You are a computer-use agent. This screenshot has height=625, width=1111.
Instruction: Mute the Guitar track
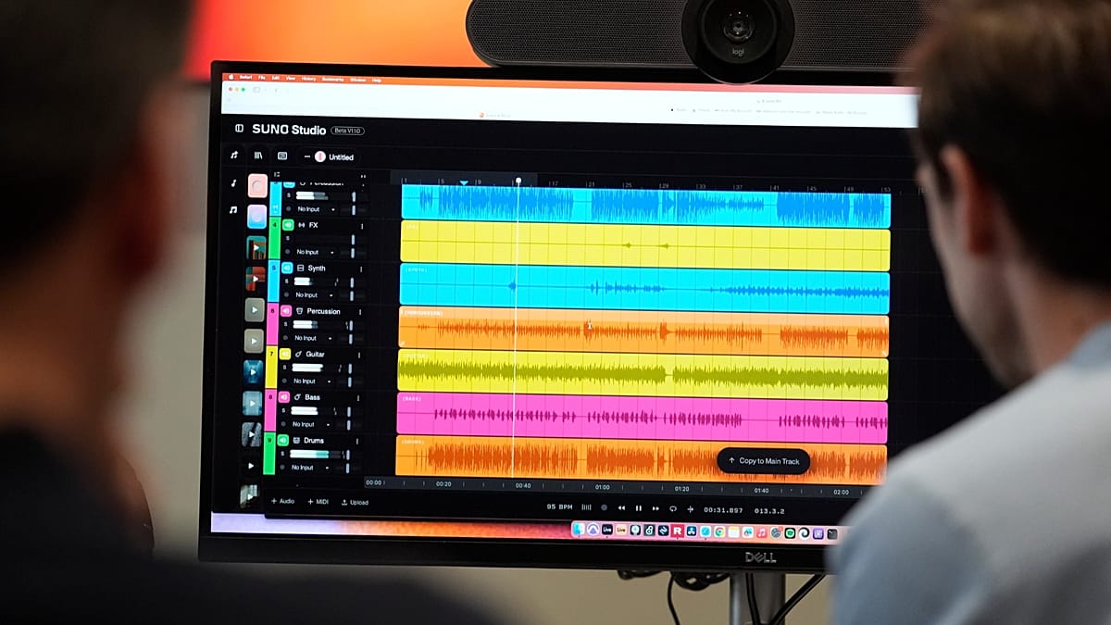pyautogui.click(x=285, y=354)
